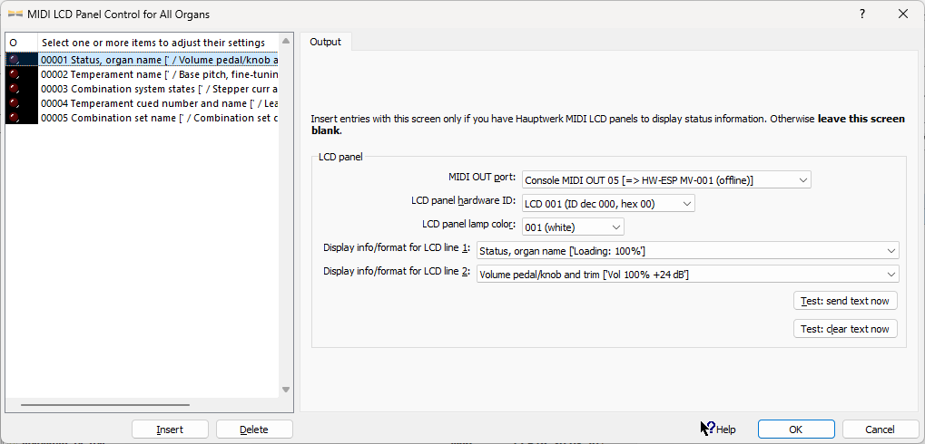Click the status icon for entry 00001
Screen dimensions: 925x444
14,60
